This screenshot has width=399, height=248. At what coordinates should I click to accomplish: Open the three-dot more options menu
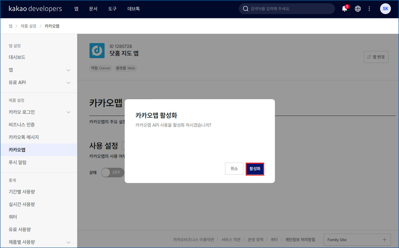coord(369,9)
